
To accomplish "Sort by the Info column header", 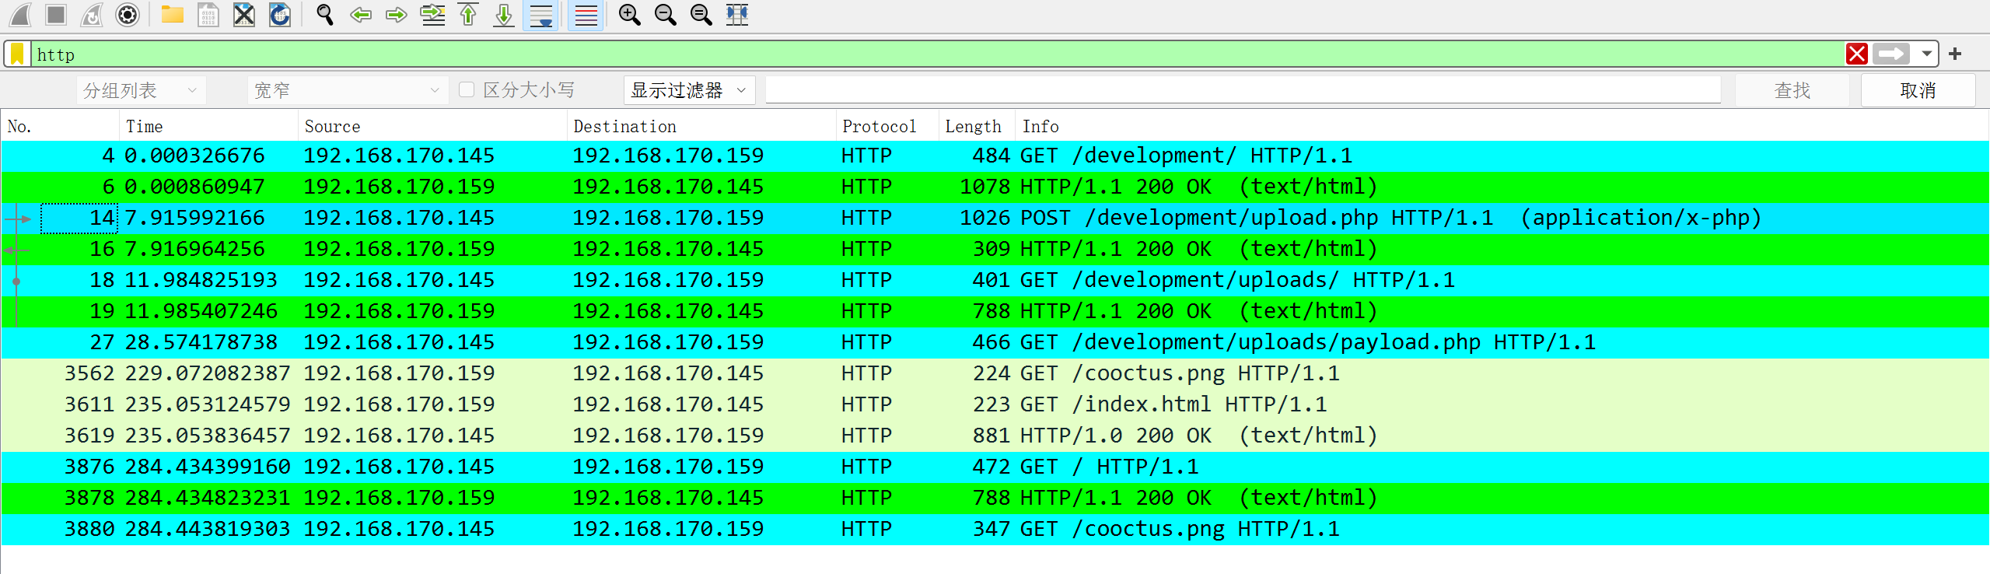I will (1501, 126).
